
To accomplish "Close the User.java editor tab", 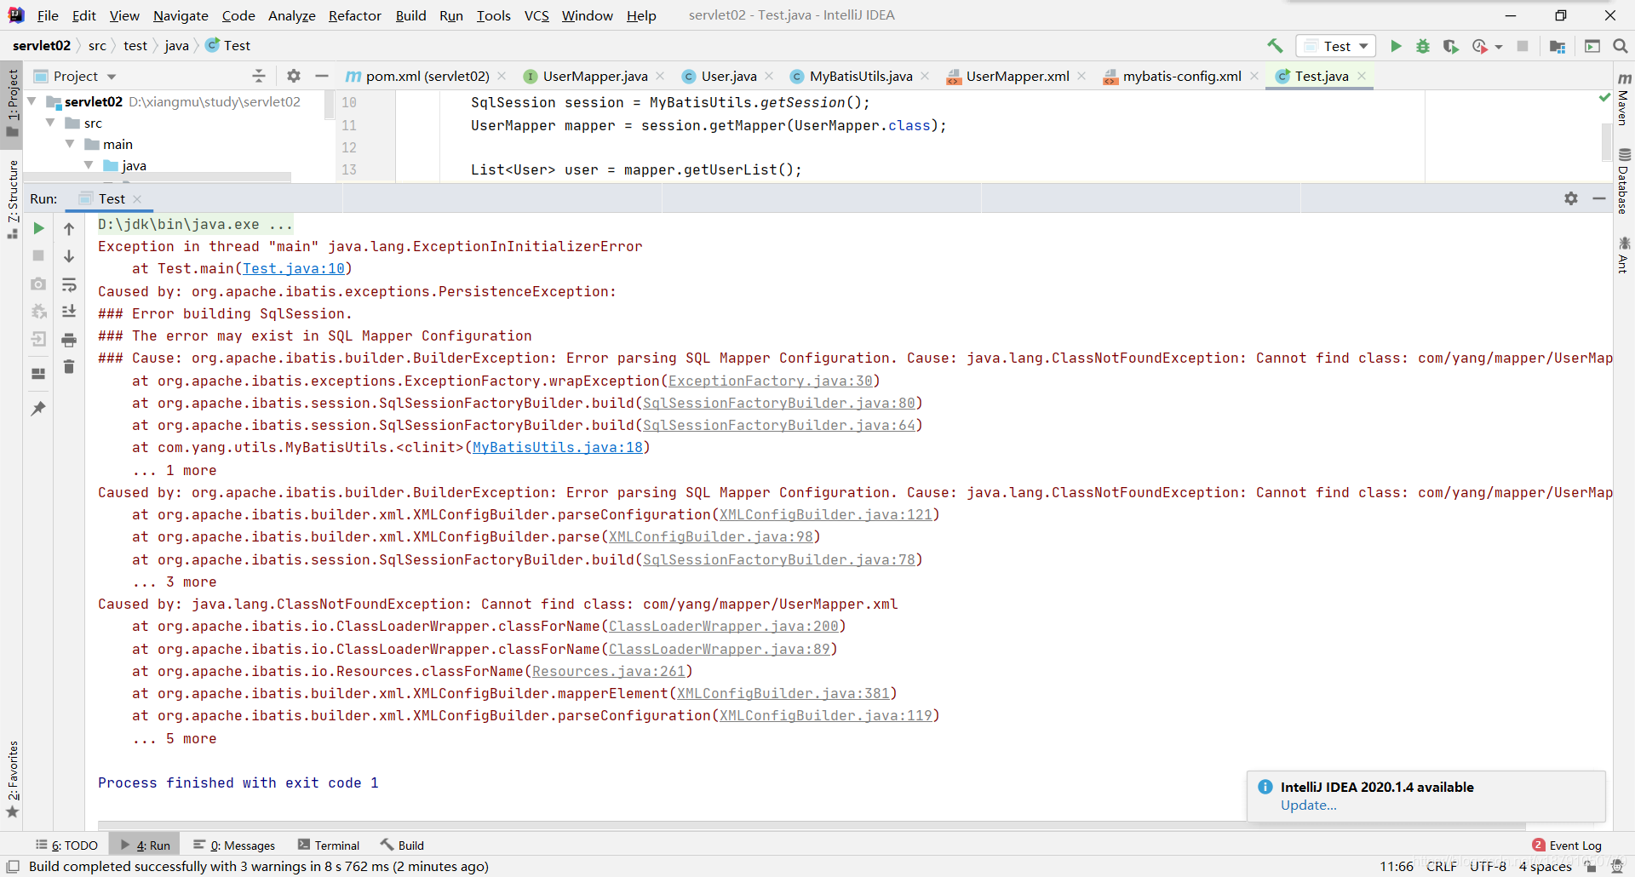I will click(x=770, y=76).
